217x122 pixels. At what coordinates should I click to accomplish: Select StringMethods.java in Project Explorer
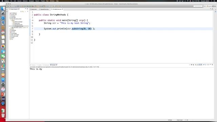(19, 26)
